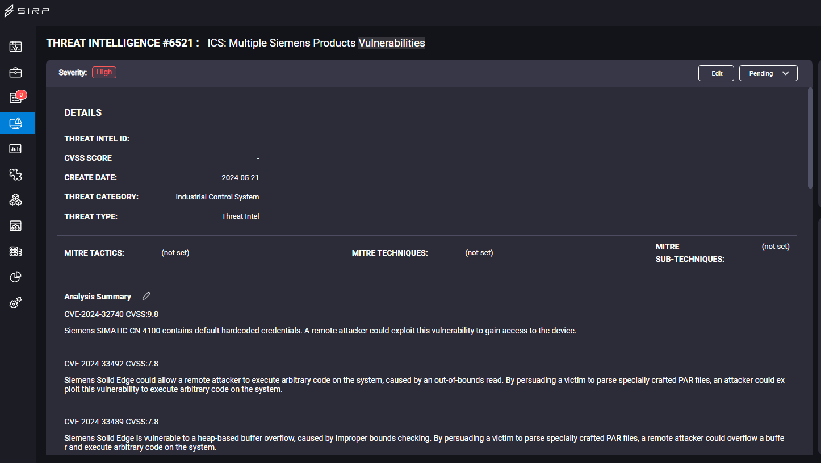
Task: Open the server rack icon in sidebar
Action: coord(15,251)
